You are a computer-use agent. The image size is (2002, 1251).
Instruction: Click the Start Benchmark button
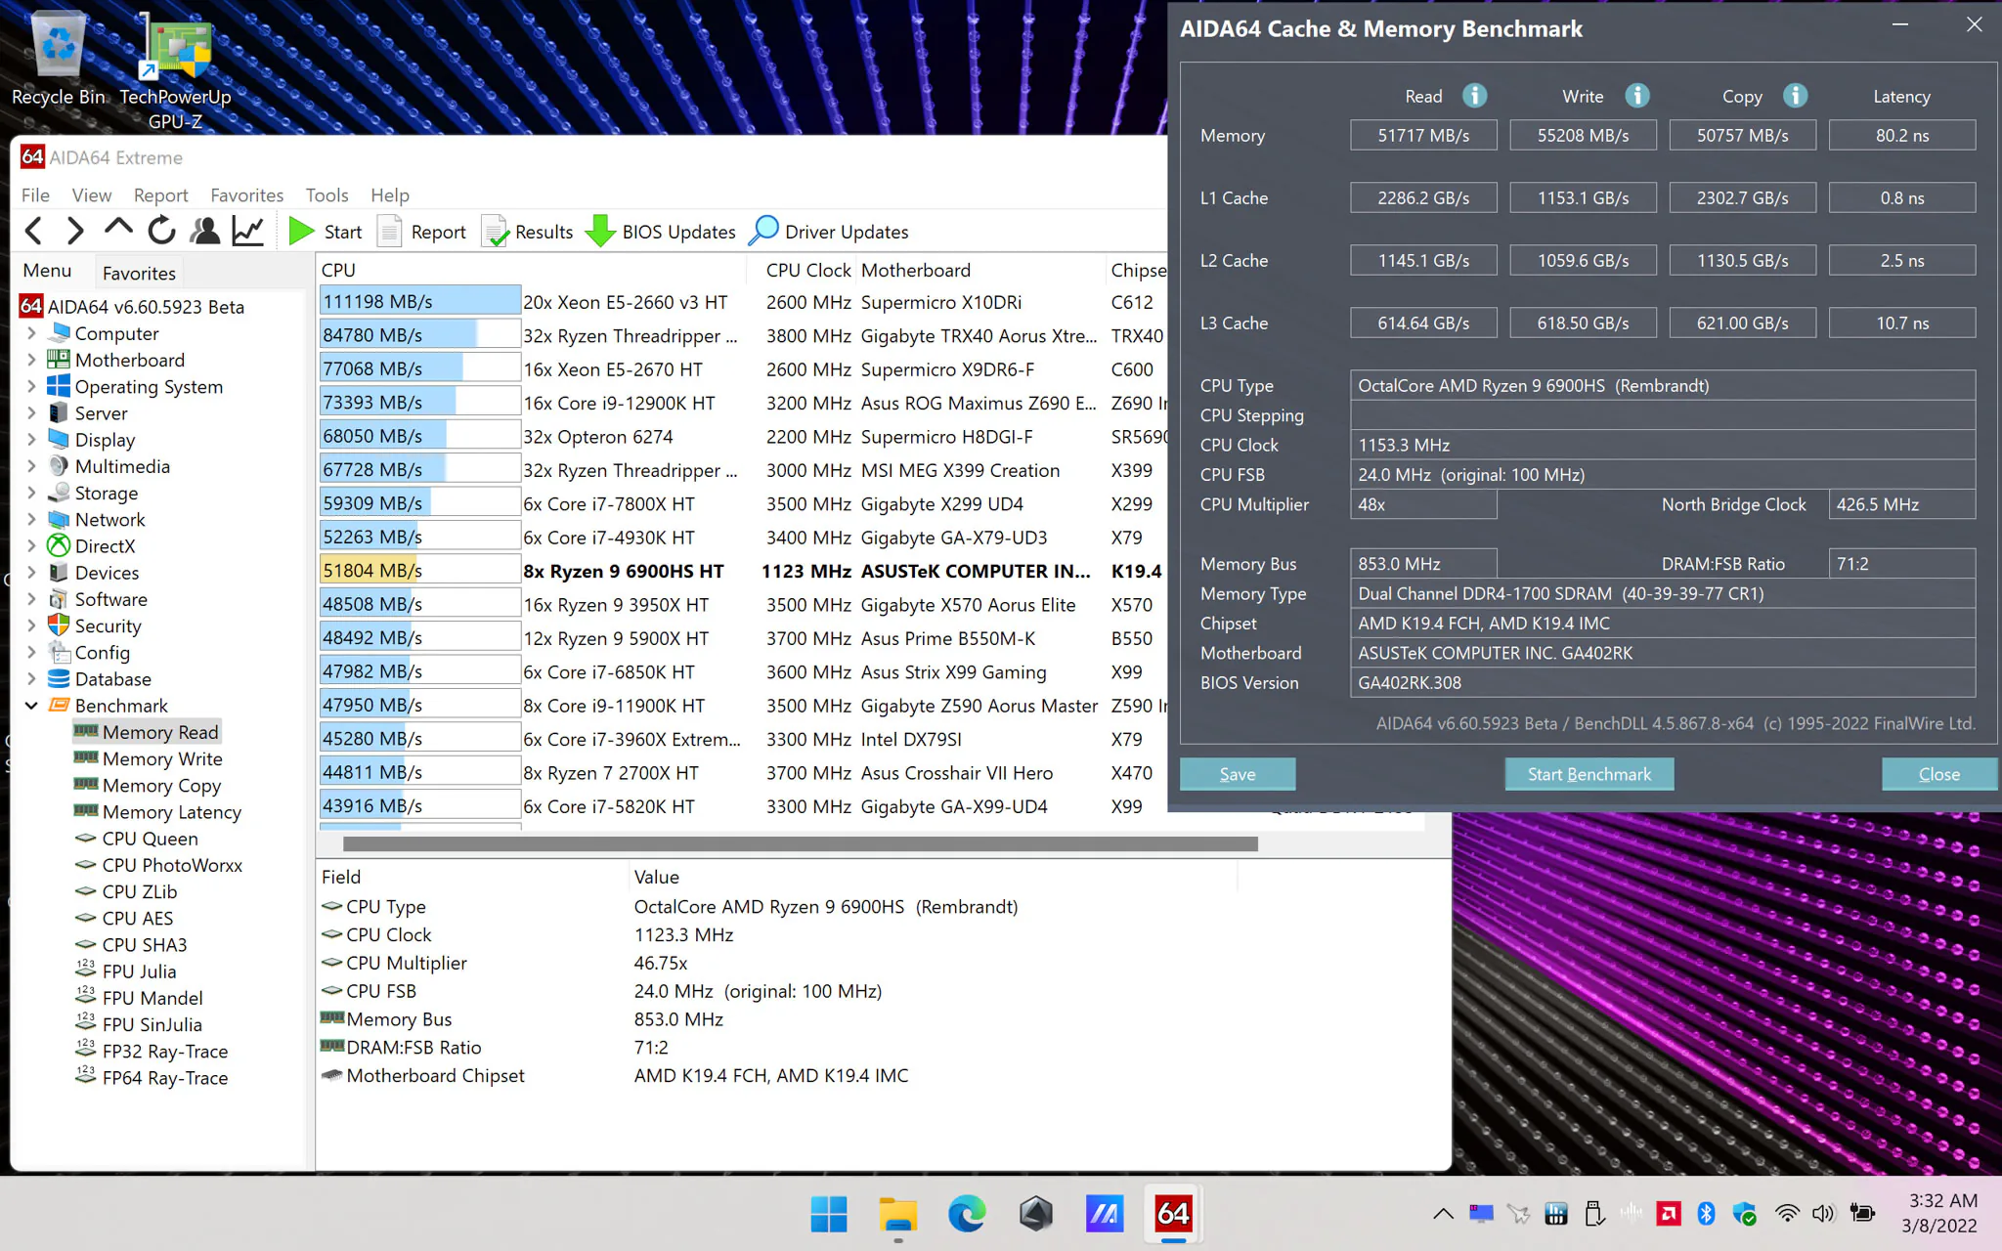(x=1589, y=774)
